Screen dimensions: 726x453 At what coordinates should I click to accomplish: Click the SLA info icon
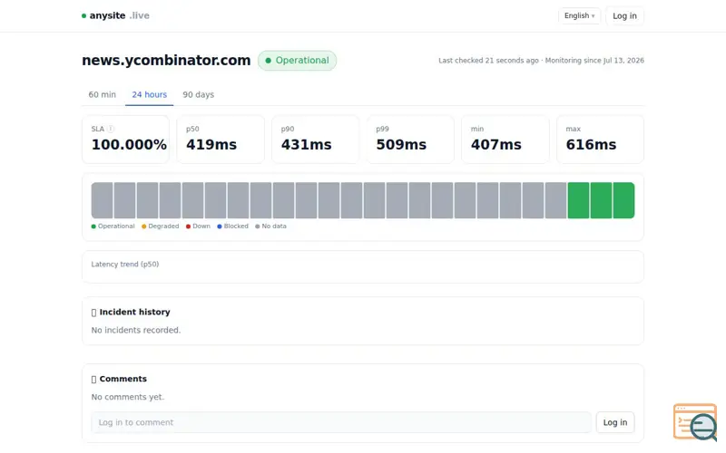point(111,129)
